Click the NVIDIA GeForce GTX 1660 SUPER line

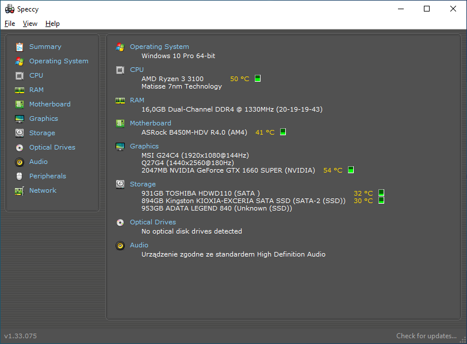228,170
